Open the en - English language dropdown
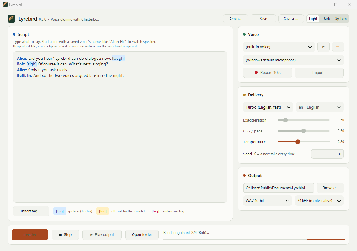This screenshot has width=357, height=251. (x=320, y=107)
